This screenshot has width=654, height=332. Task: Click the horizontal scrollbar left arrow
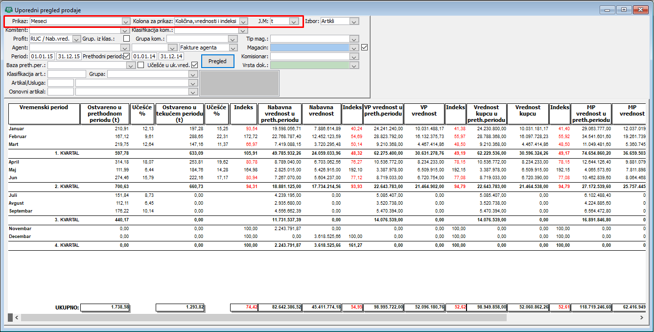[x=17, y=317]
